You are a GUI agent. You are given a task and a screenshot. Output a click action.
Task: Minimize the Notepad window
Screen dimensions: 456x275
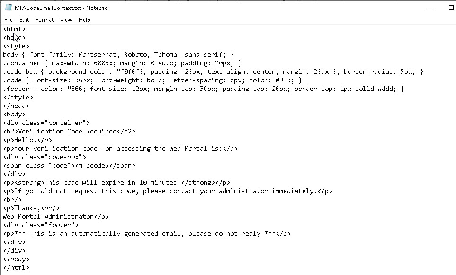(430, 8)
